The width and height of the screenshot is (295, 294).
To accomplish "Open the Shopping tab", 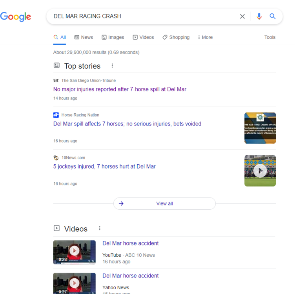I will point(176,37).
